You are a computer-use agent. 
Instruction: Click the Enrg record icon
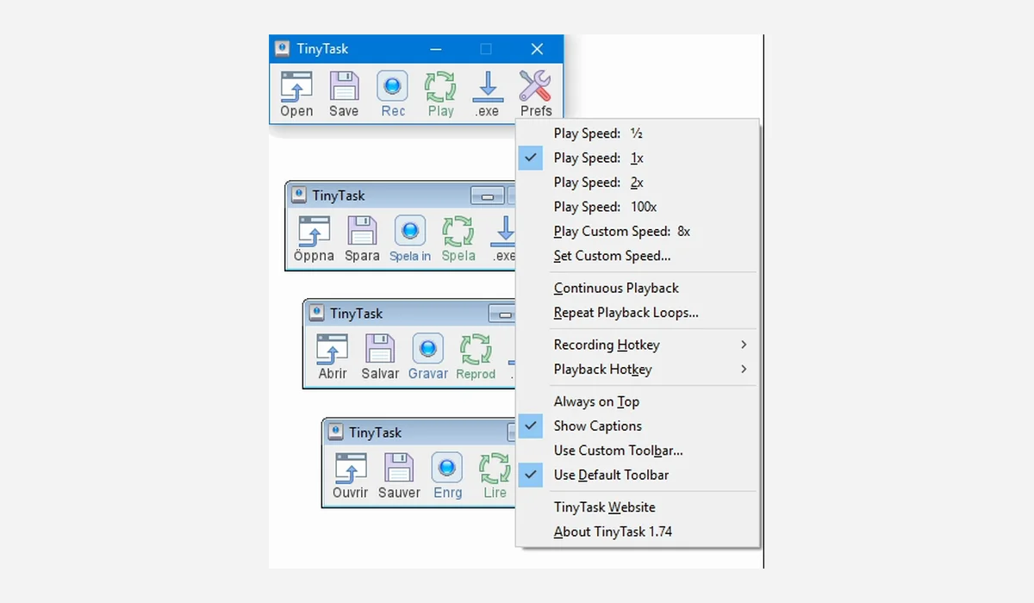[x=447, y=469]
